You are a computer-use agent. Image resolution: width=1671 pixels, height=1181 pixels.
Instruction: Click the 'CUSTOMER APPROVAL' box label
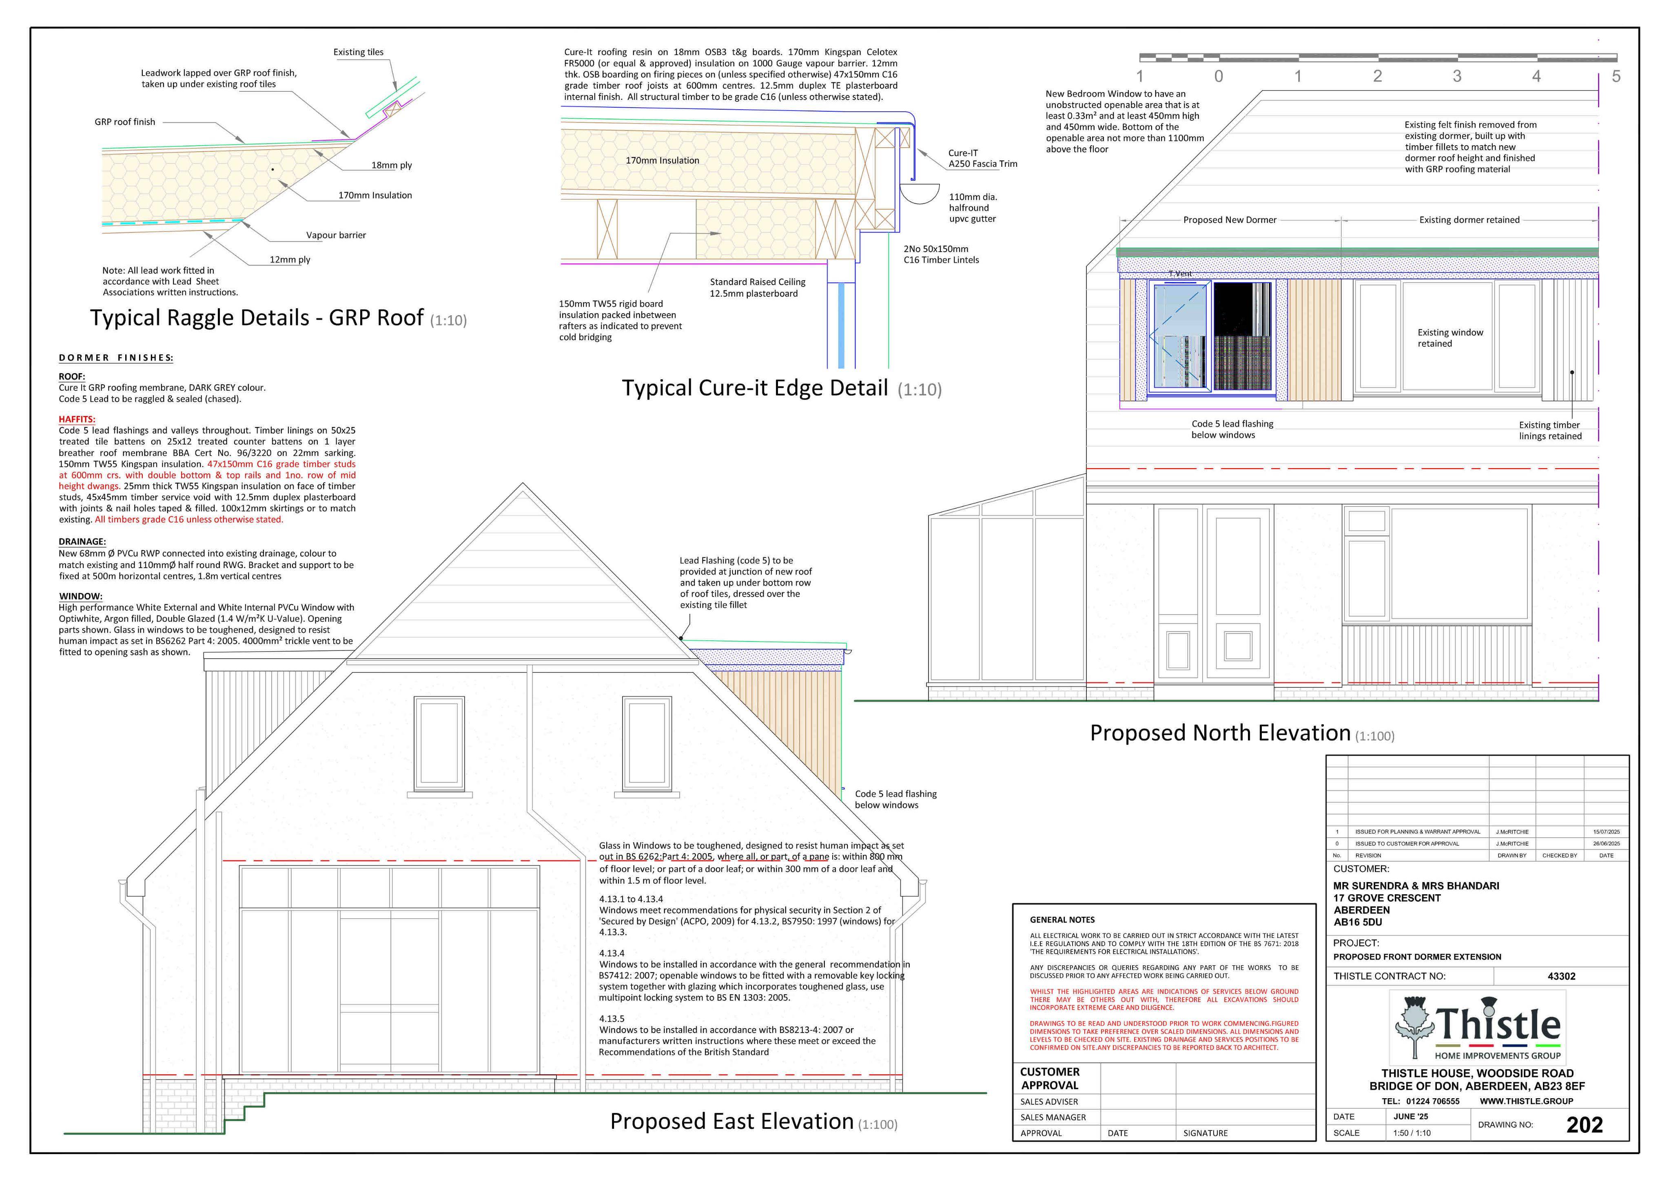coord(1049,1078)
